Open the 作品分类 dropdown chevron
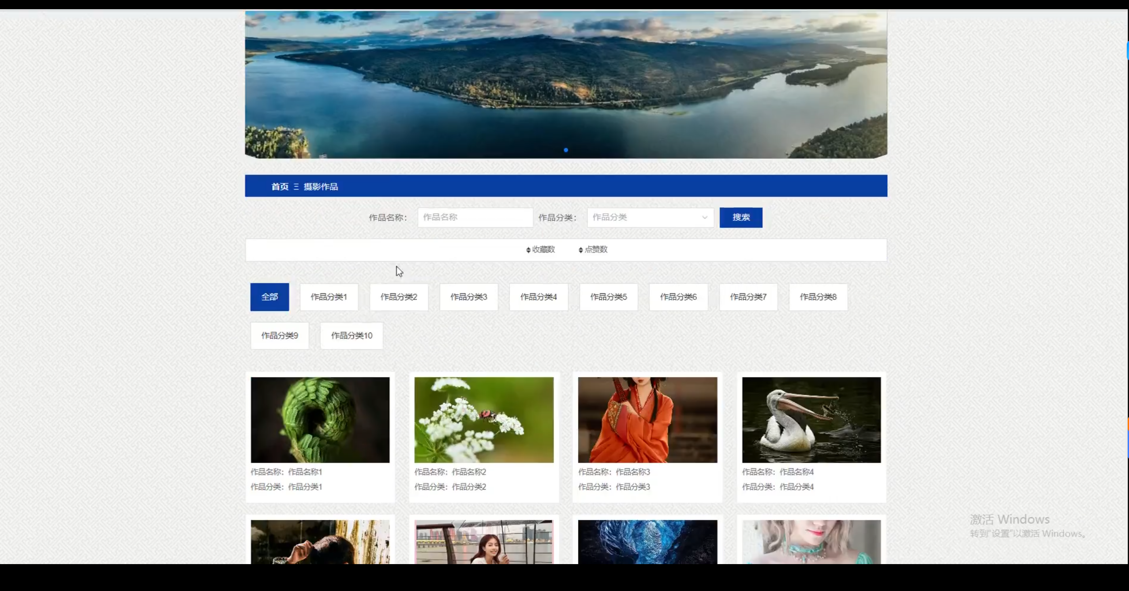This screenshot has width=1129, height=591. pos(704,217)
